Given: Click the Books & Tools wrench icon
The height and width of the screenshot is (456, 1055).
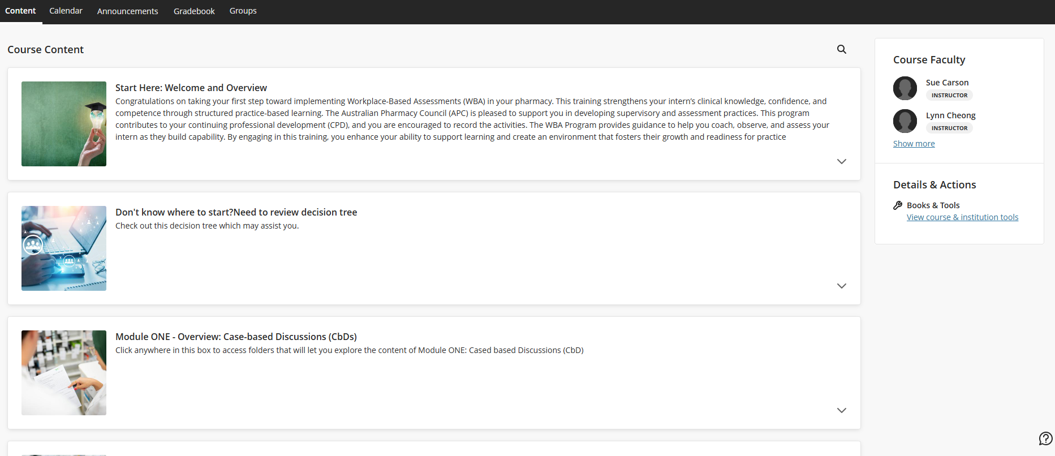Looking at the screenshot, I should pos(898,205).
